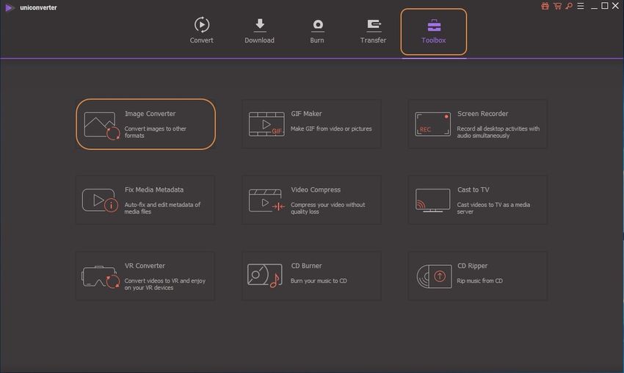Click the Fix Media Metadata icon
This screenshot has width=624, height=373.
(101, 200)
